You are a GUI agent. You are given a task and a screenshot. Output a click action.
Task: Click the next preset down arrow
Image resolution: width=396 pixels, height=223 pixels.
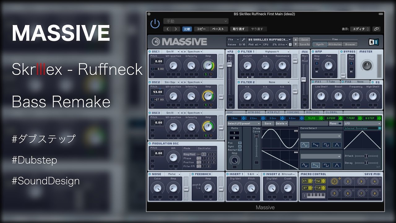coord(295,44)
